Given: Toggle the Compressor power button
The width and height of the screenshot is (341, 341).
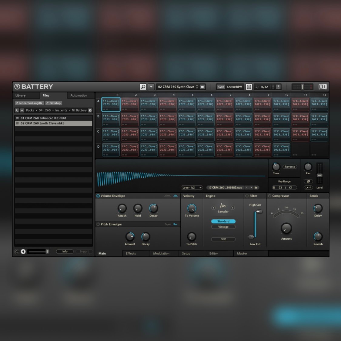Looking at the screenshot, I should (270, 196).
